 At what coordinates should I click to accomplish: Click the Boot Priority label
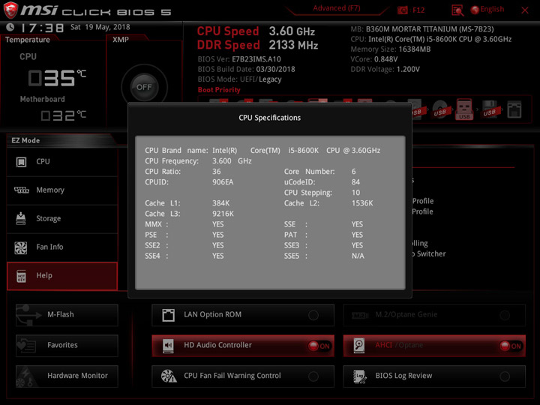click(x=219, y=90)
